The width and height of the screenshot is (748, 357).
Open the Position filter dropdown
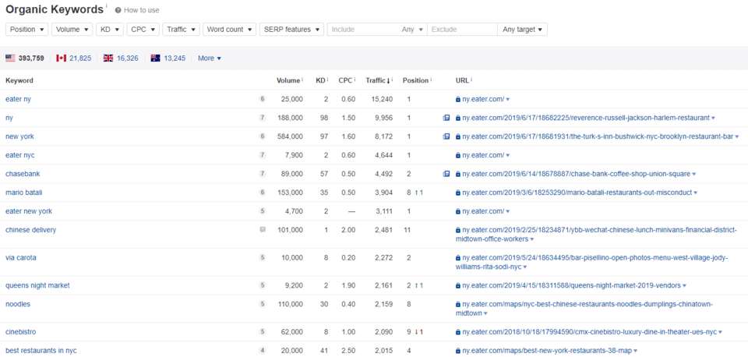26,30
